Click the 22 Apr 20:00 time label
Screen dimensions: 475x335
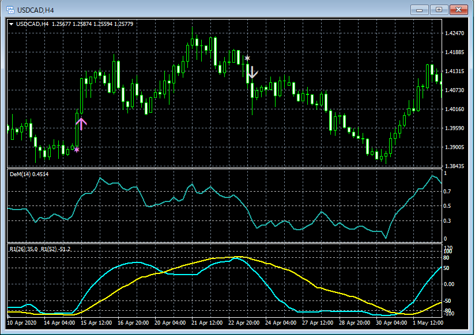(x=244, y=323)
